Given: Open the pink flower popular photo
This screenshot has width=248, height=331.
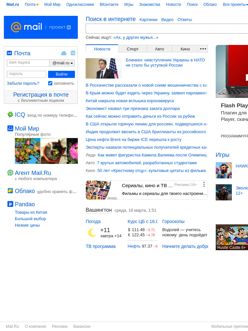Looking at the screenshot, I should click(x=72, y=151).
